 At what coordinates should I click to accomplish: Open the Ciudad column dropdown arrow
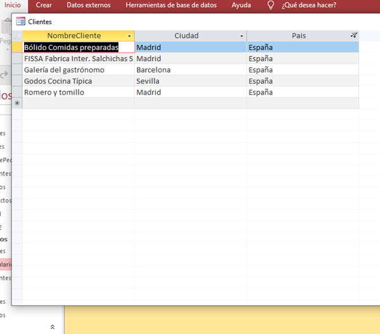tap(241, 36)
